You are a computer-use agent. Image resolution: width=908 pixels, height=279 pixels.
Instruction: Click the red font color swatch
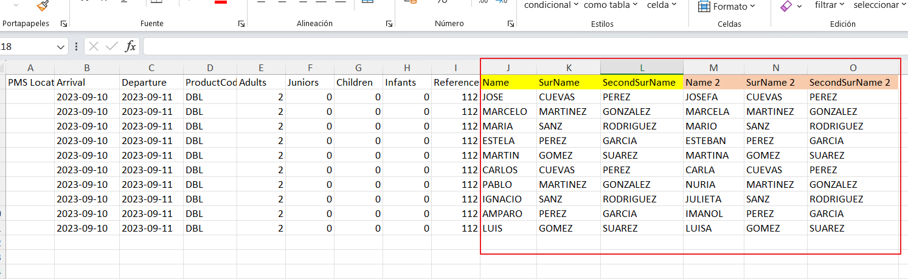221,2
